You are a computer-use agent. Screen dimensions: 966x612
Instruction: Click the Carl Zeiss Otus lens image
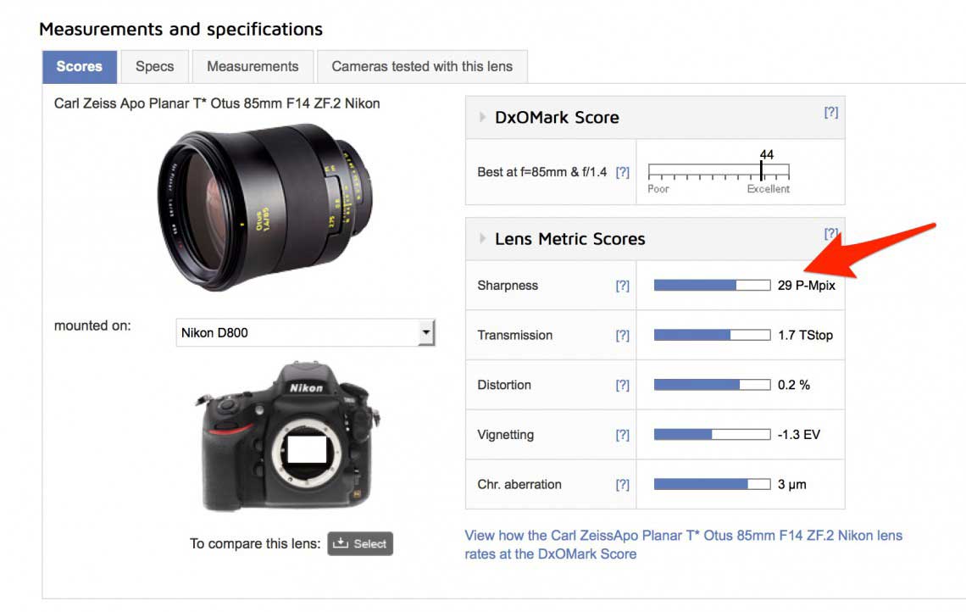264,206
